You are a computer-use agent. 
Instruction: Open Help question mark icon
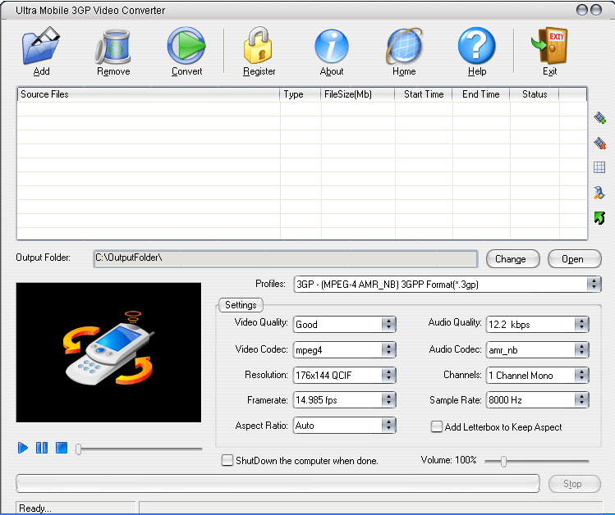(476, 46)
